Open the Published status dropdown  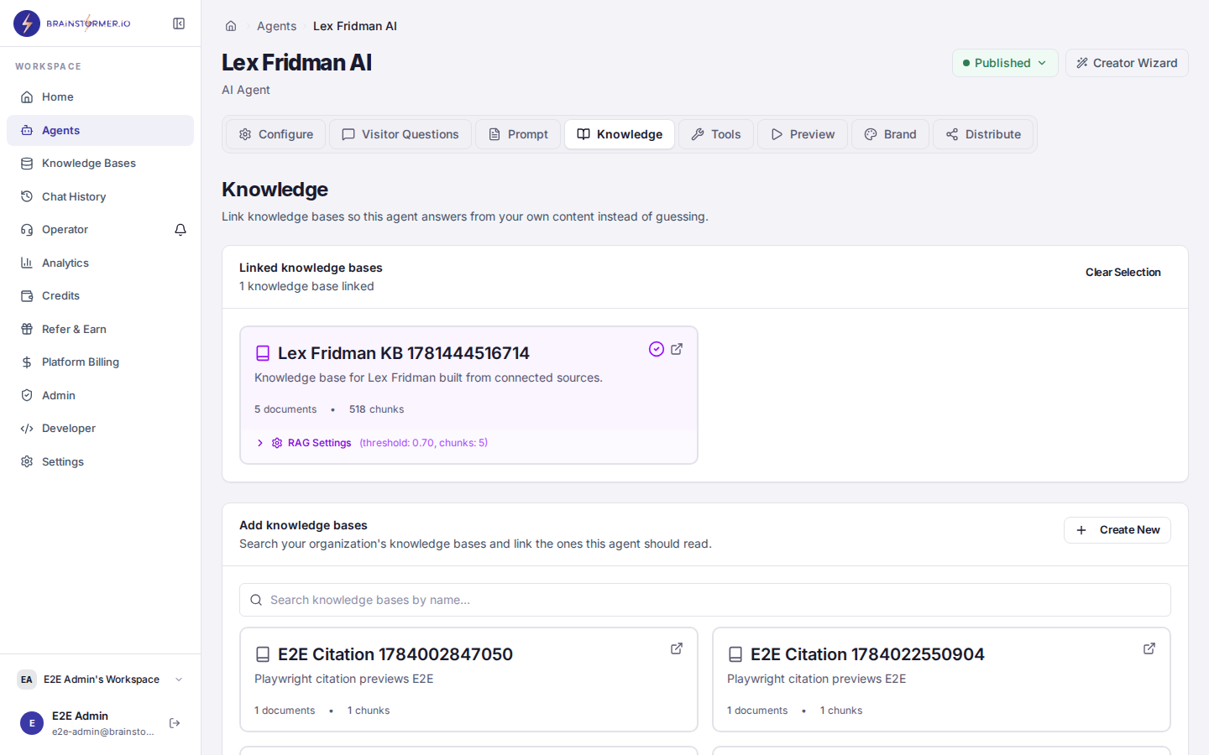pyautogui.click(x=1005, y=63)
